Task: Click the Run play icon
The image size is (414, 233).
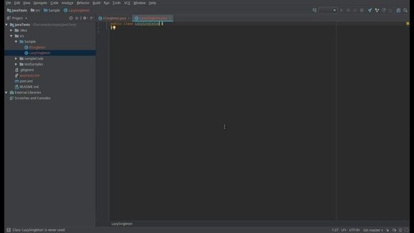Action: [x=342, y=10]
